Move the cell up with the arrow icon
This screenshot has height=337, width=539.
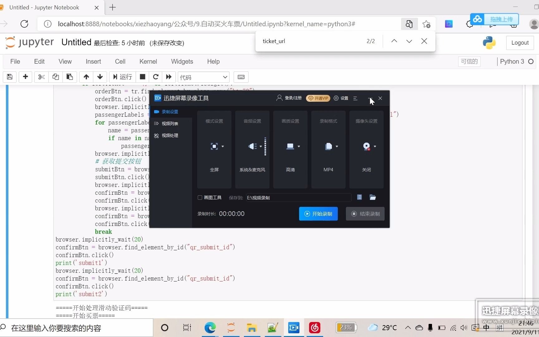(x=86, y=77)
